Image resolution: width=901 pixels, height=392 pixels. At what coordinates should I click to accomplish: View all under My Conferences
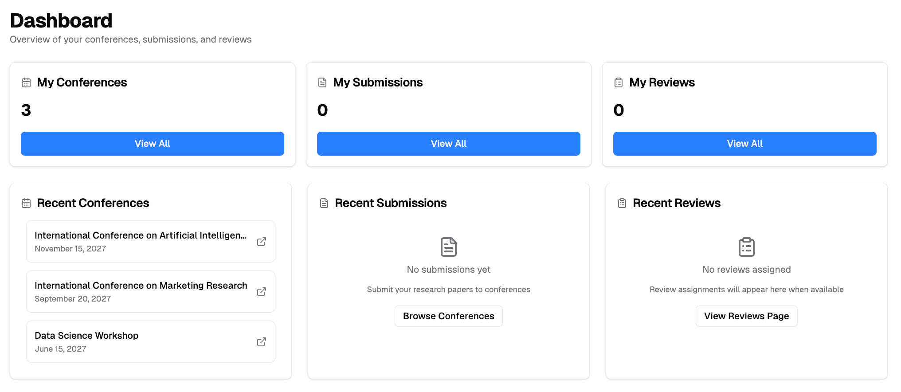pyautogui.click(x=153, y=144)
